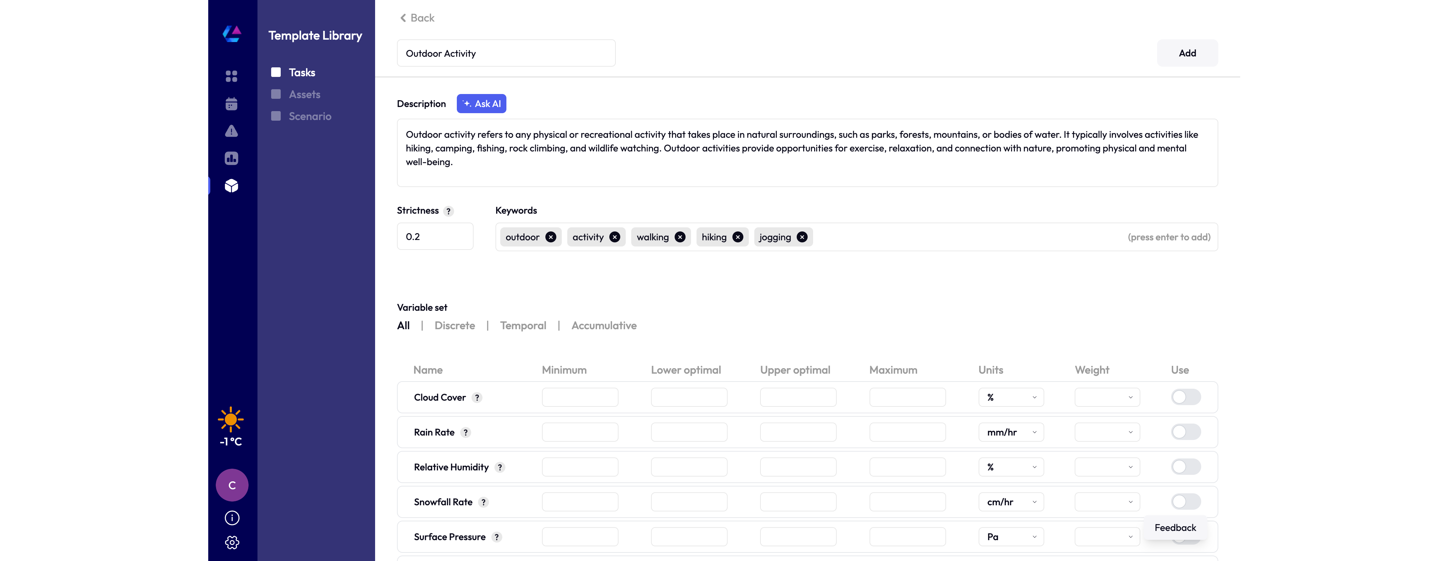Switch to the Temporal variable tab
1432x561 pixels.
pyautogui.click(x=522, y=326)
